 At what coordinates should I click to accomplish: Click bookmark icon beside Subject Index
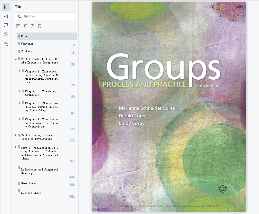click(x=19, y=191)
